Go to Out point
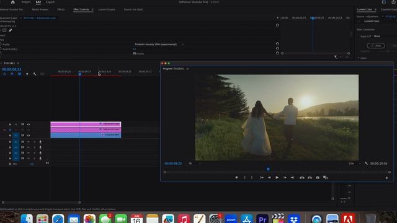 point(292,178)
